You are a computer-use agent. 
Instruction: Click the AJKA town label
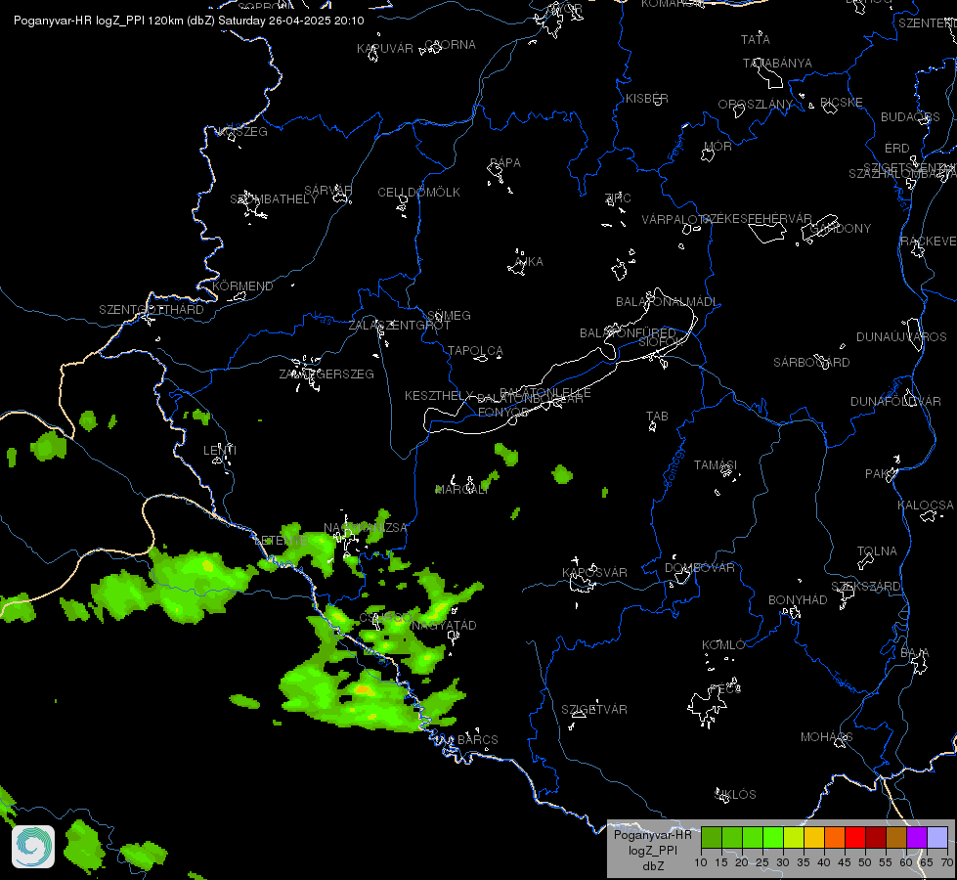pos(529,262)
